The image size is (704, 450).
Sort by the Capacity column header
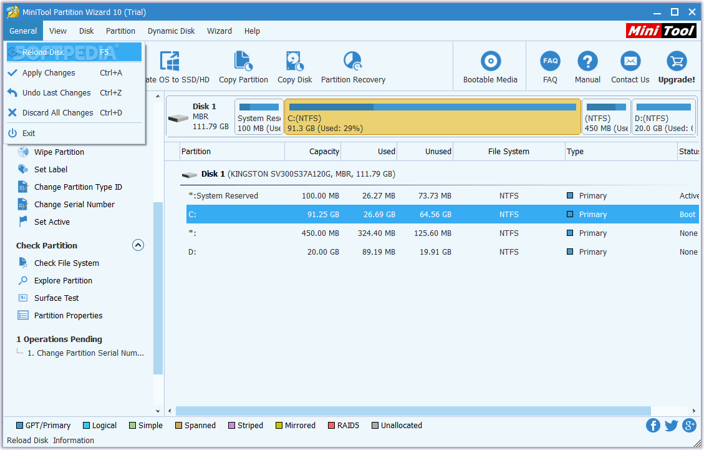313,152
